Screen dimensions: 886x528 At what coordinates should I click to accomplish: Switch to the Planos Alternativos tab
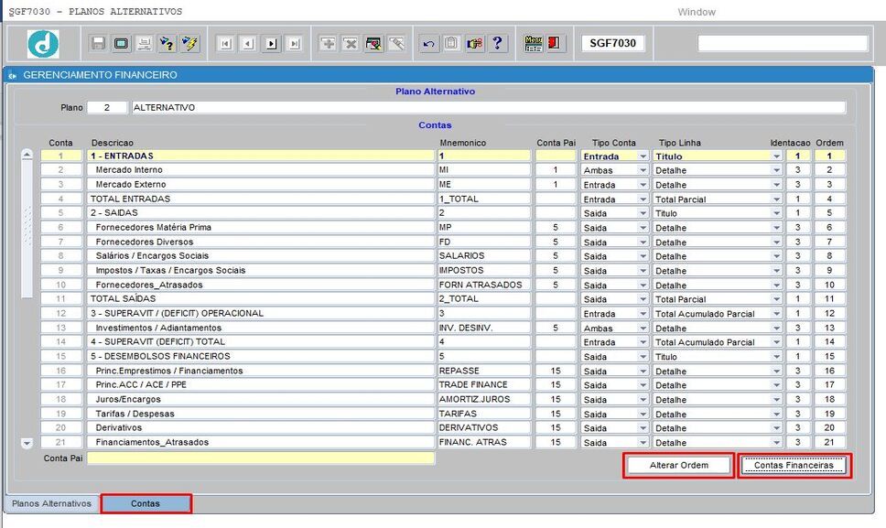[x=51, y=503]
